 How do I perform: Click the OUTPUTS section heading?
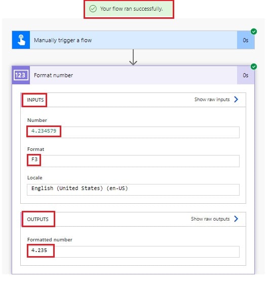(37, 219)
